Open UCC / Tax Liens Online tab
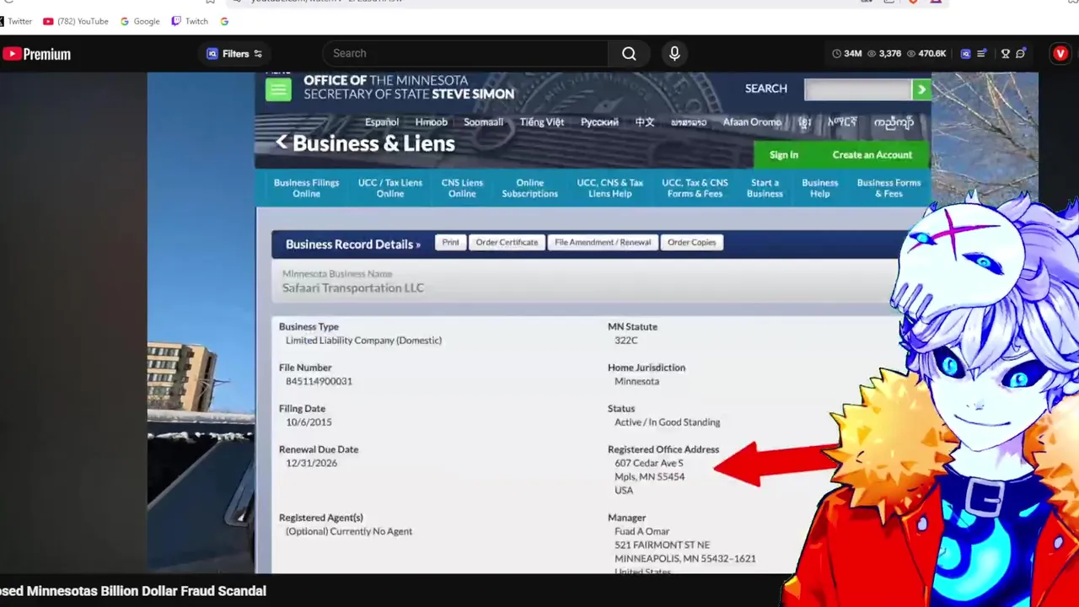 pyautogui.click(x=389, y=188)
